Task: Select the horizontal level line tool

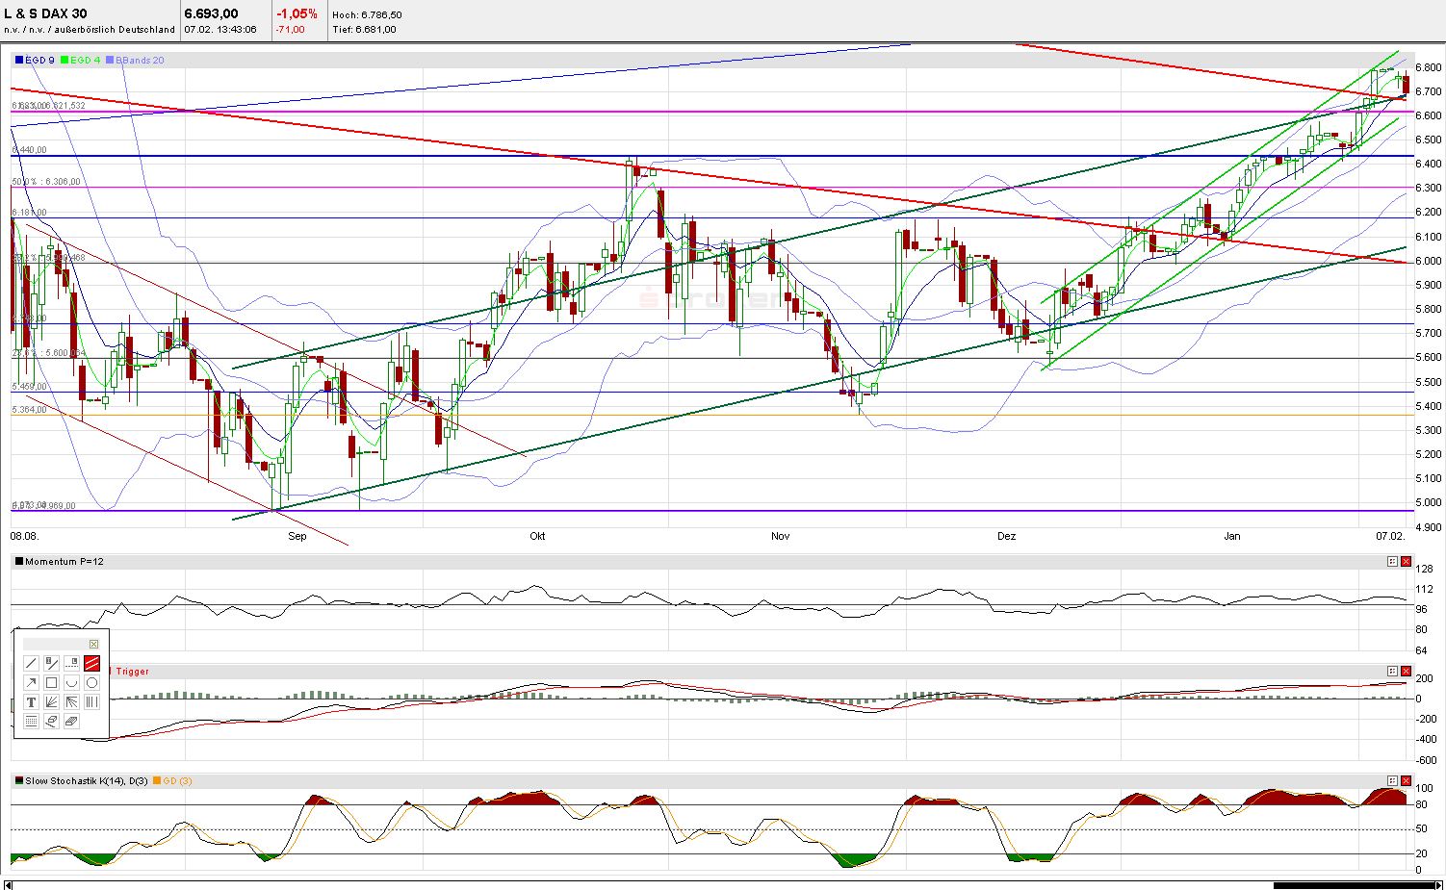Action: tap(71, 663)
